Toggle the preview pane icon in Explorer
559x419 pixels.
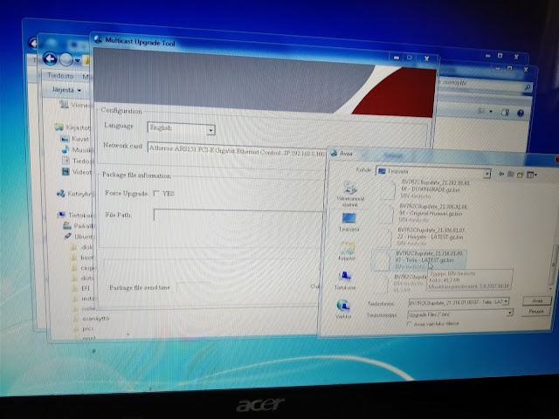click(505, 113)
